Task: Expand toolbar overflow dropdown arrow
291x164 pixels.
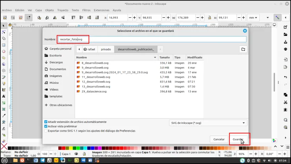Action: click(268, 18)
